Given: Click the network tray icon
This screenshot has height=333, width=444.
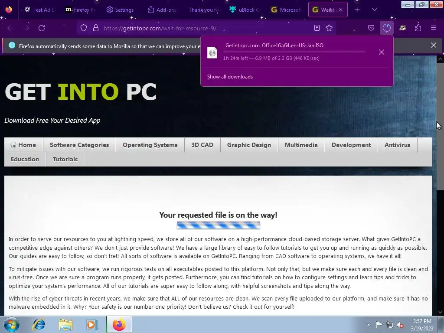Looking at the screenshot, I should pyautogui.click(x=390, y=325).
